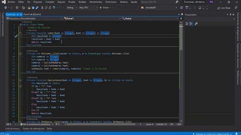Click the New Project toolbar icon
This screenshot has height=135, width=241.
coord(17,7)
